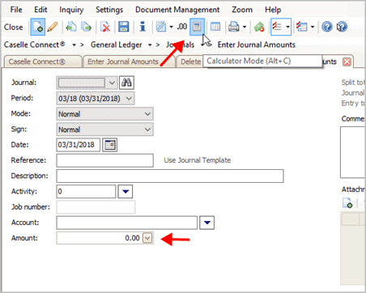The height and width of the screenshot is (293, 366).
Task: Open the notes icon dropdown arrow
Action: pyautogui.click(x=171, y=27)
